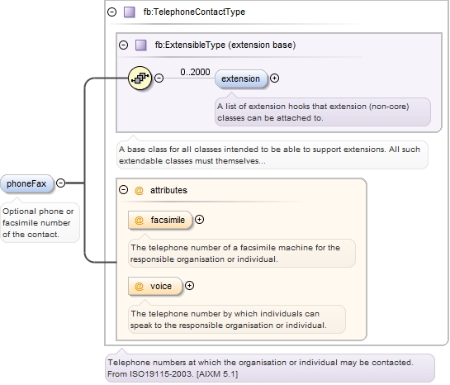Click the yellow sequence compositor icon
Screen dimensions: 450x385
pos(140,78)
